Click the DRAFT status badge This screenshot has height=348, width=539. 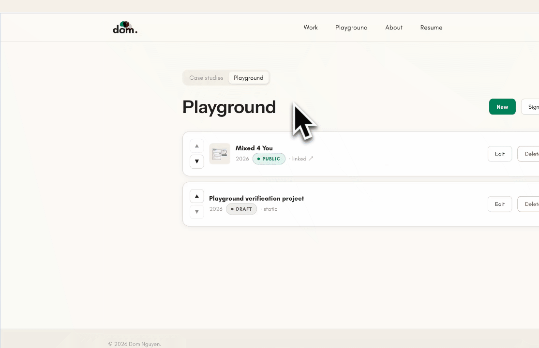[241, 209]
